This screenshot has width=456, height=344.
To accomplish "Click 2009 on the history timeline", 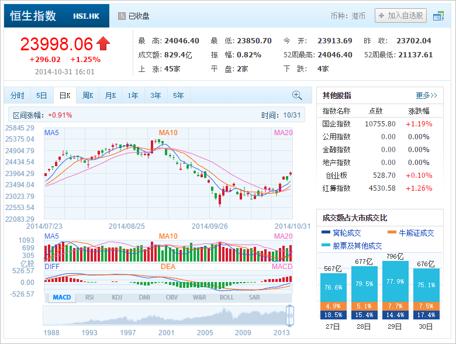I will click(x=243, y=333).
